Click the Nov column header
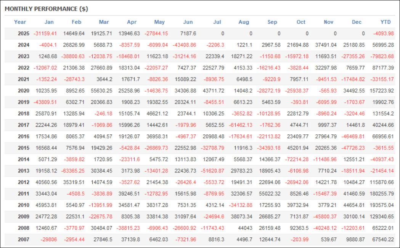This screenshot has height=248, width=400. [x=328, y=22]
